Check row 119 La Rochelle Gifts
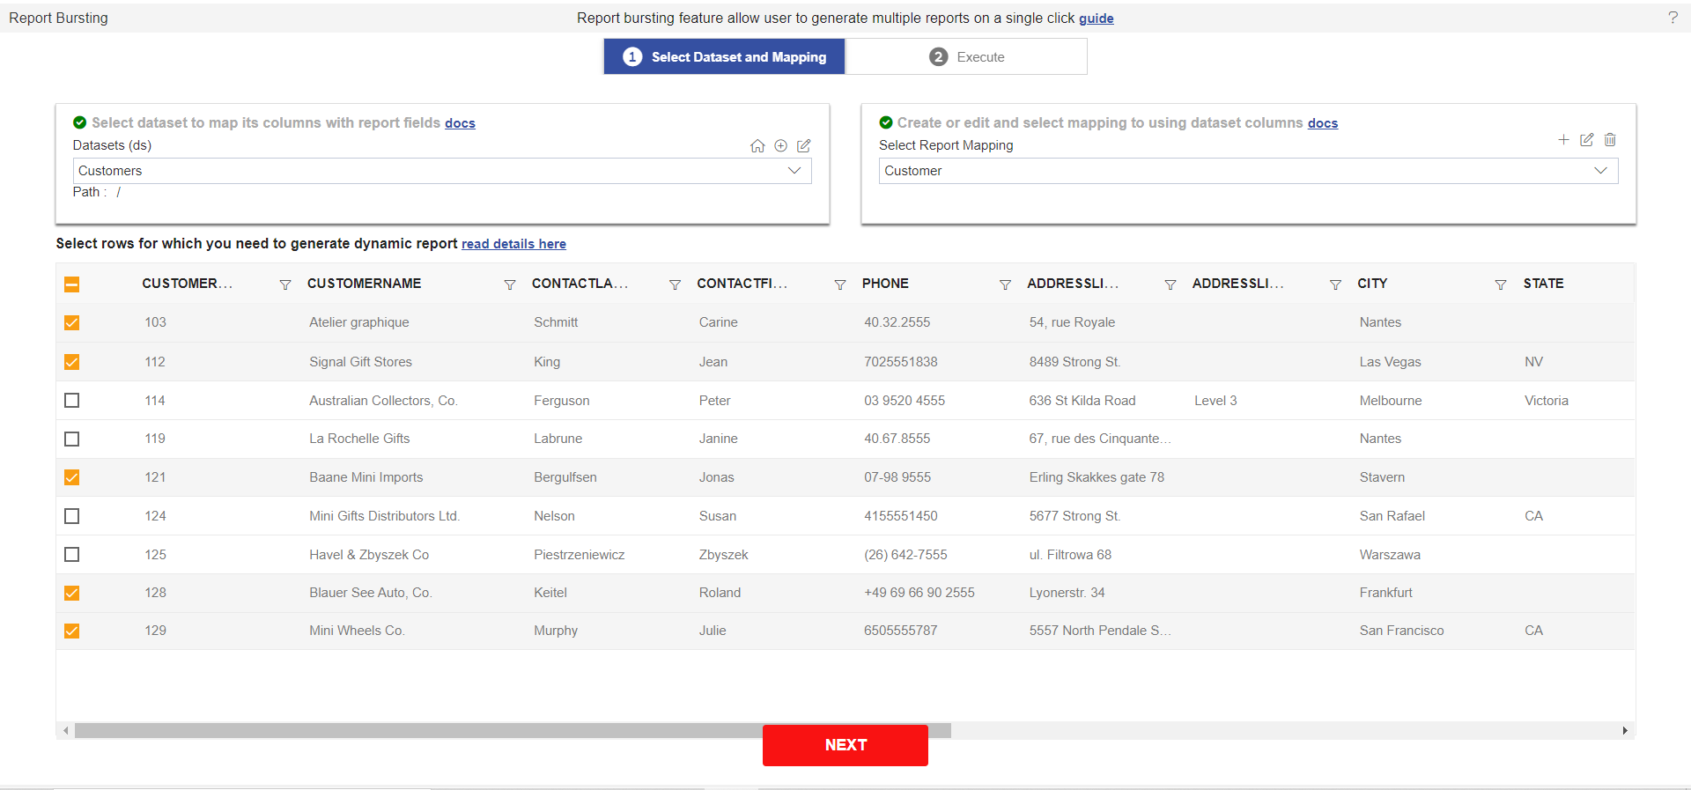Image resolution: width=1691 pixels, height=790 pixels. 72,439
